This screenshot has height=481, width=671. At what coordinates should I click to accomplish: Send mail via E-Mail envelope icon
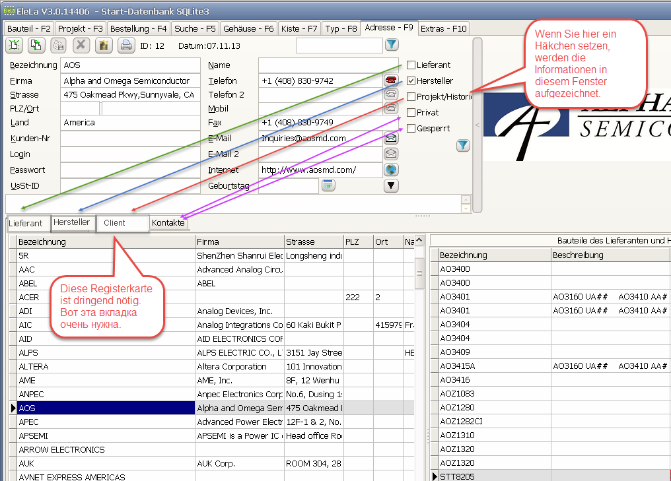pyautogui.click(x=391, y=138)
